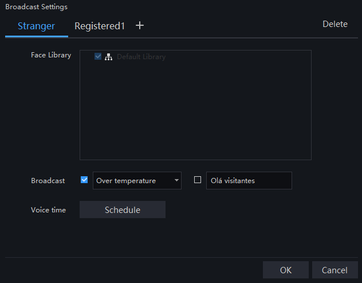The height and width of the screenshot is (283, 362).
Task: Uncheck the Over temperature broadcast checkbox
Action: 84,180
